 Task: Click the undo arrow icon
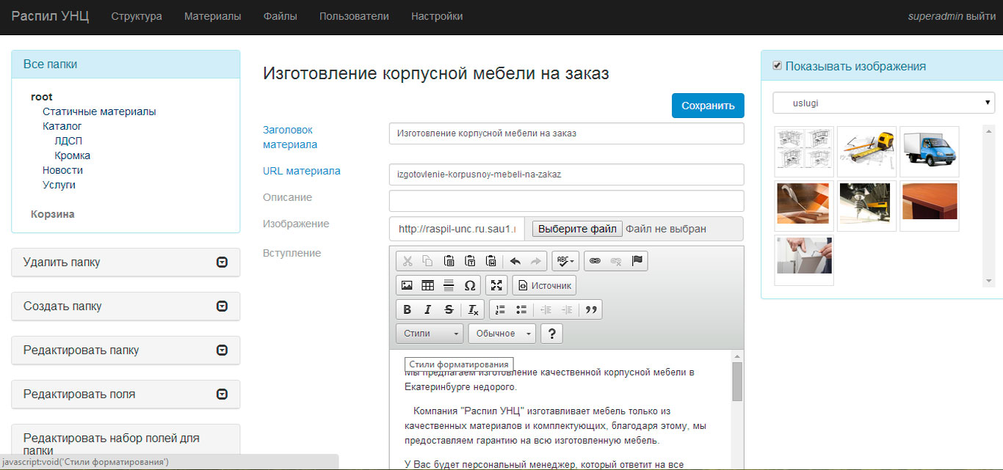tap(515, 260)
